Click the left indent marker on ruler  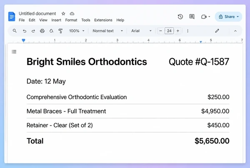[23, 41]
